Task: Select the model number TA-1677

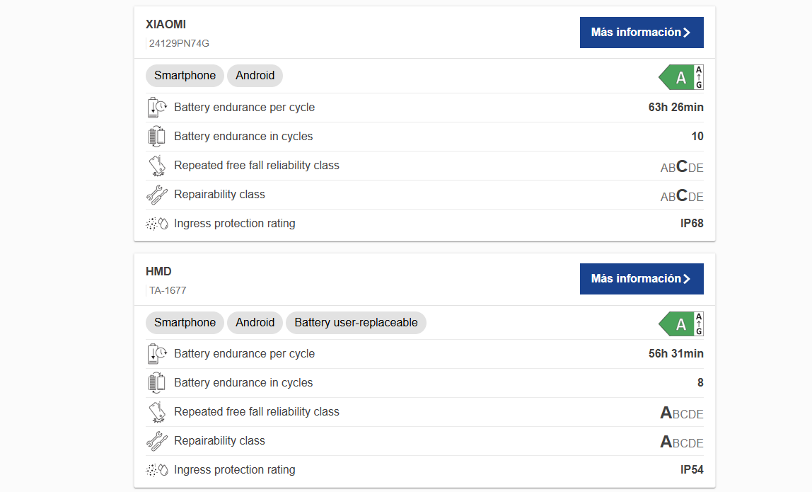Action: (x=168, y=291)
